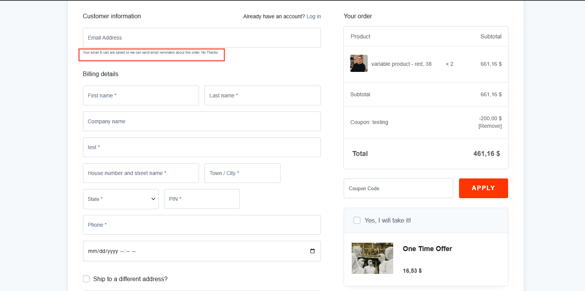This screenshot has height=291, width=585.
Task: Click No Thanks in email reminder notice
Action: point(209,52)
